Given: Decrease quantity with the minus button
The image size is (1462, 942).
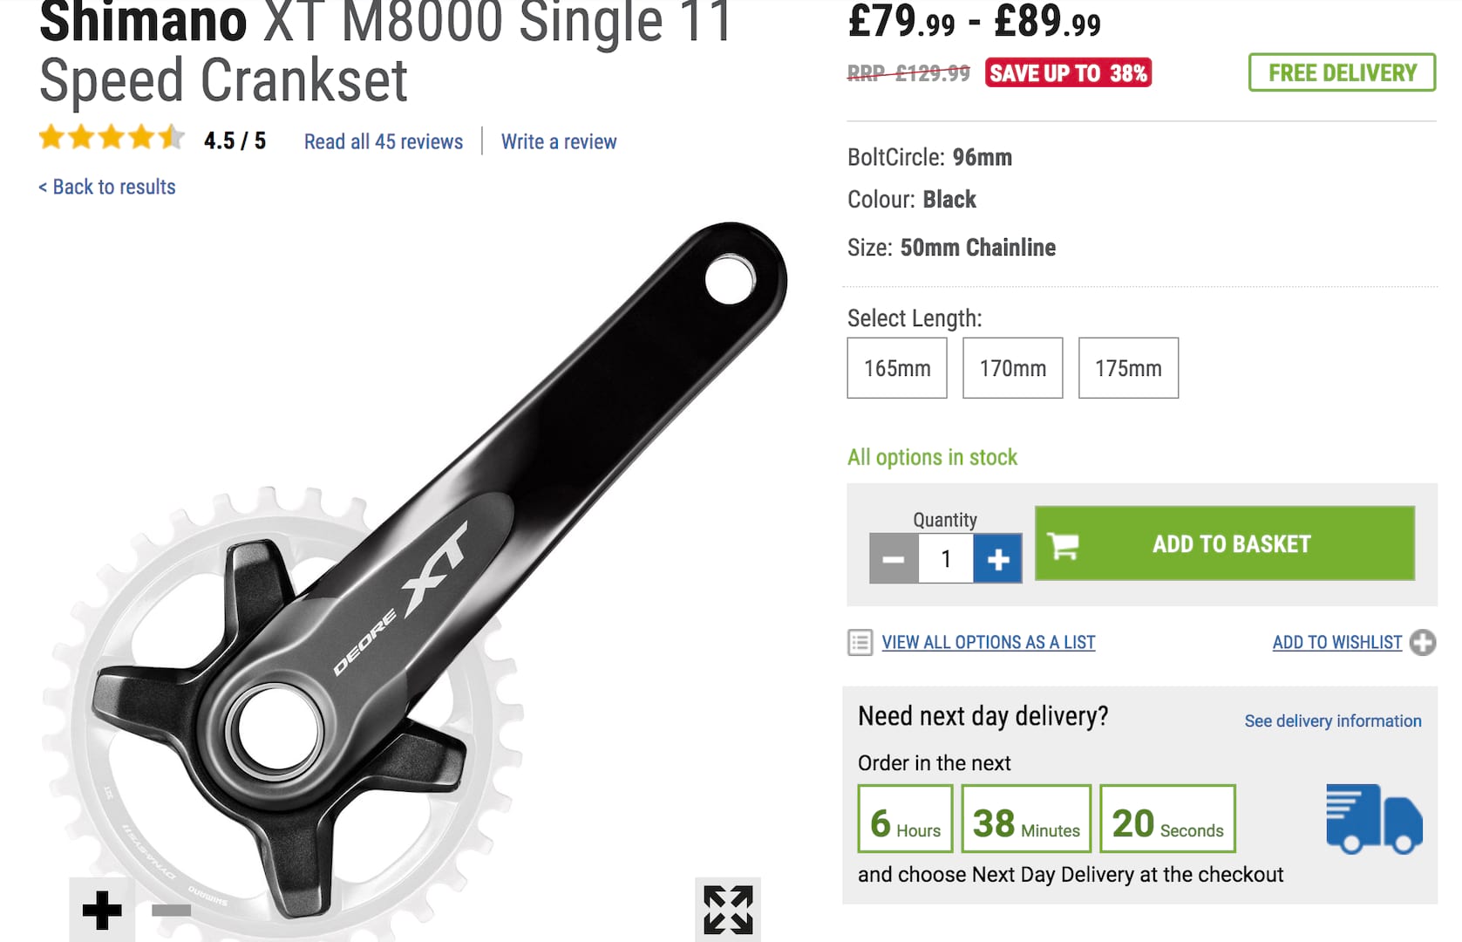Looking at the screenshot, I should click(894, 558).
